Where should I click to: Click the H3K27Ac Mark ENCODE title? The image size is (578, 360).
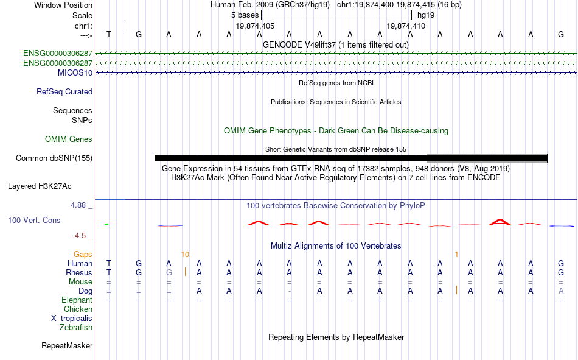click(336, 178)
